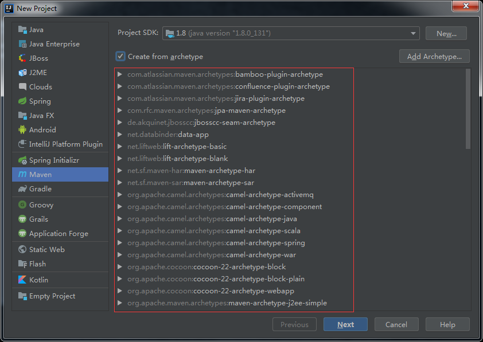Pick the Android robot icon

point(22,130)
